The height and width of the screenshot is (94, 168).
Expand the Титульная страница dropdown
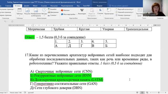point(14,9)
